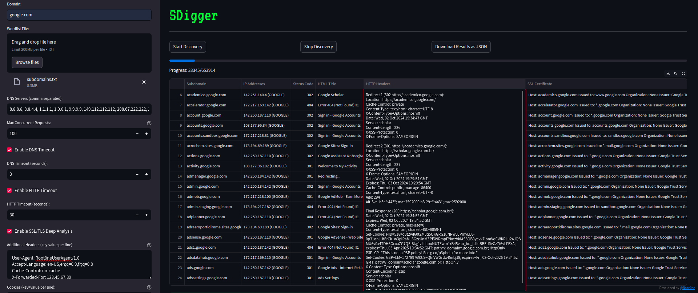This screenshot has width=698, height=293.
Task: Sort by Subdomain column header
Action: [213, 84]
